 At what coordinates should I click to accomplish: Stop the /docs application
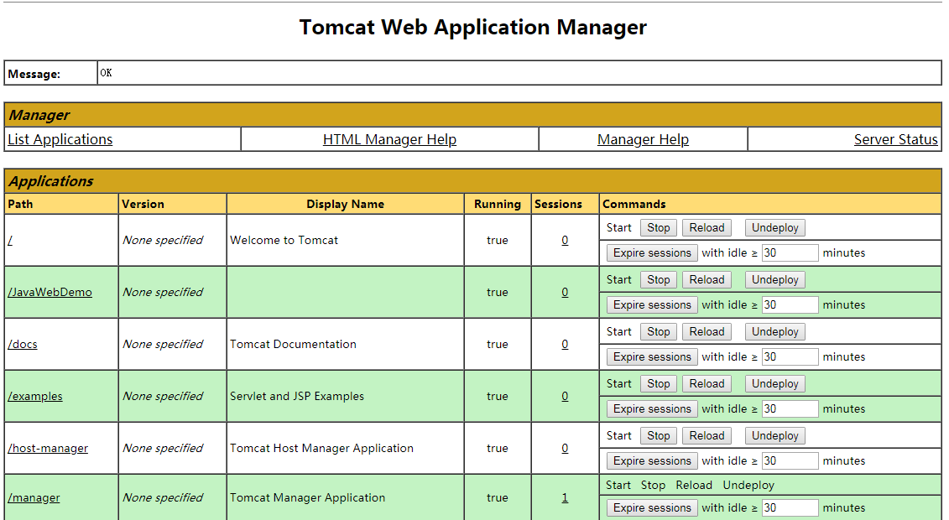(659, 332)
